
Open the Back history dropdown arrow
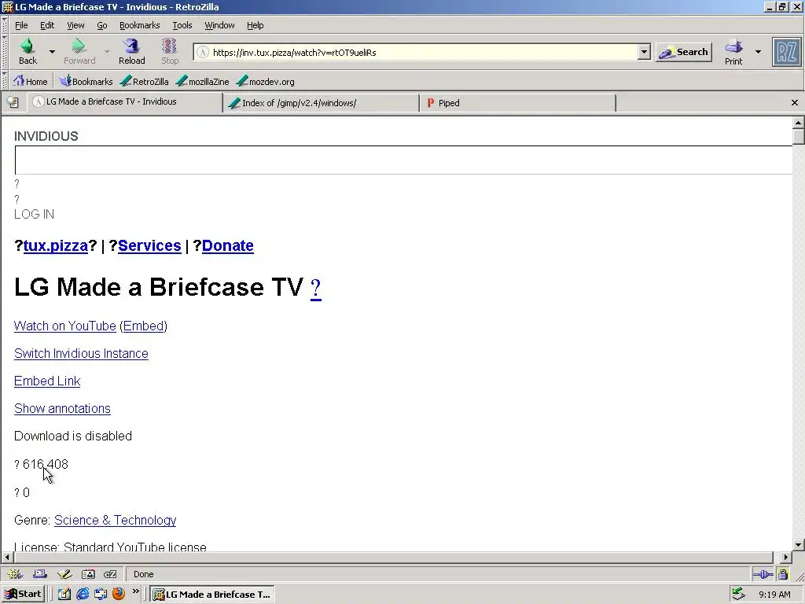(x=52, y=51)
